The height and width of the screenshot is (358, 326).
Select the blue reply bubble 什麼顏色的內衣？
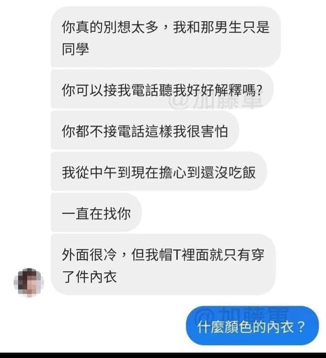pos(252,326)
